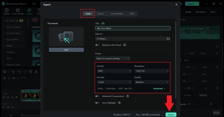Click the layout grid icon in timeline toolbar
The height and width of the screenshot is (117, 224).
tap(4, 72)
